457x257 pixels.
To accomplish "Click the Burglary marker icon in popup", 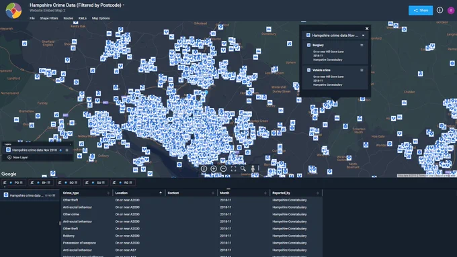I will point(308,45).
